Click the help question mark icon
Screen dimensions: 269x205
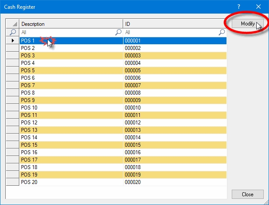[239, 7]
